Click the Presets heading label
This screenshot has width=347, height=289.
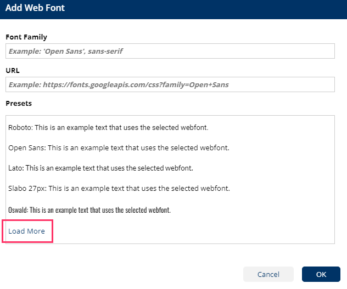click(x=19, y=103)
